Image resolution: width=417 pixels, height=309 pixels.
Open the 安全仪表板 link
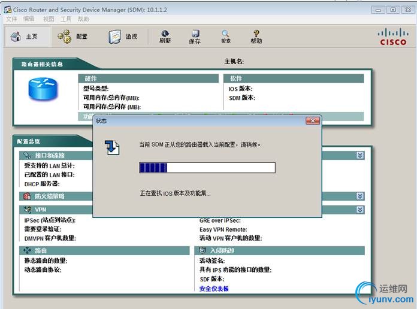point(214,289)
